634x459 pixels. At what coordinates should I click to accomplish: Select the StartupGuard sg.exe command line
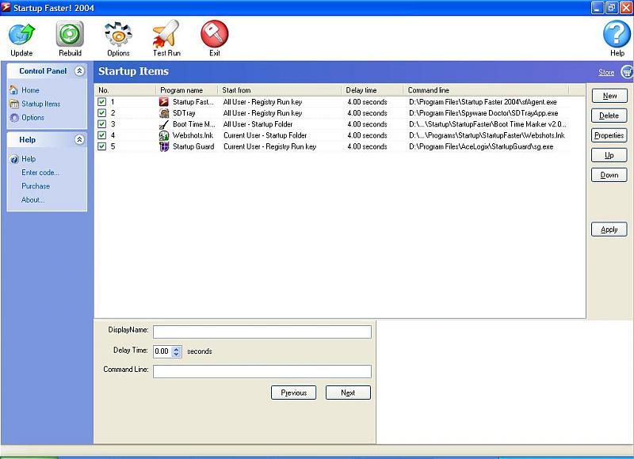(x=481, y=146)
